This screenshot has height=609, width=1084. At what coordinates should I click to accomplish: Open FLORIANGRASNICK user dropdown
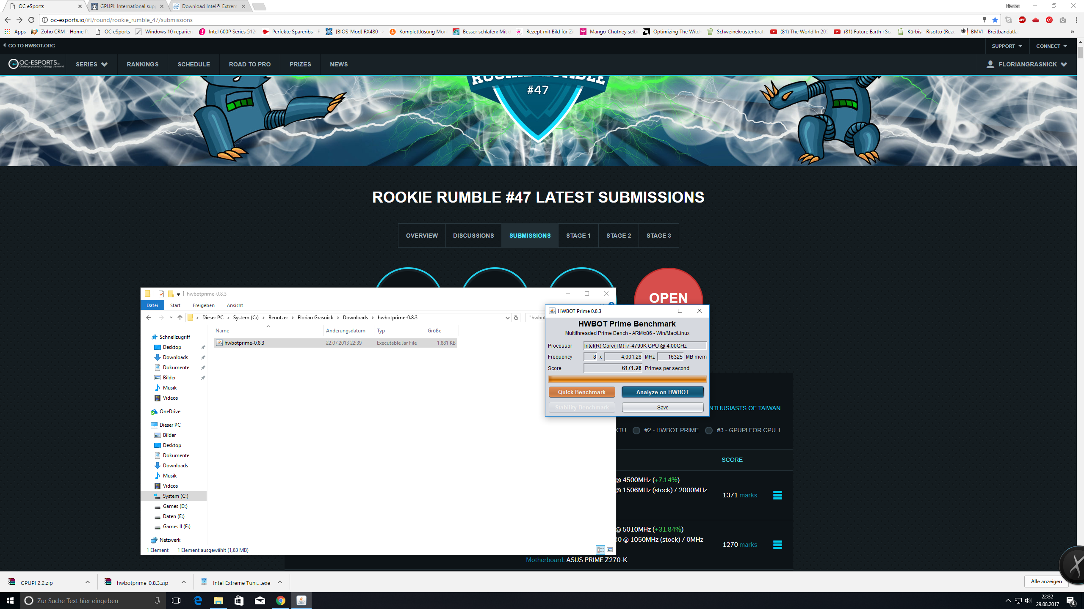(x=1027, y=64)
